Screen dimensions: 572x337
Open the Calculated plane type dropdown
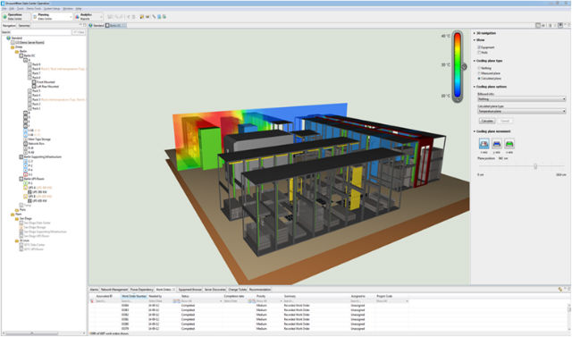tap(522, 111)
